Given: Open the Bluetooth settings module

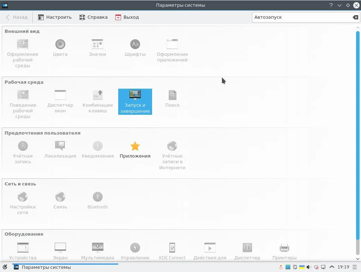Looking at the screenshot, I should click(97, 201).
